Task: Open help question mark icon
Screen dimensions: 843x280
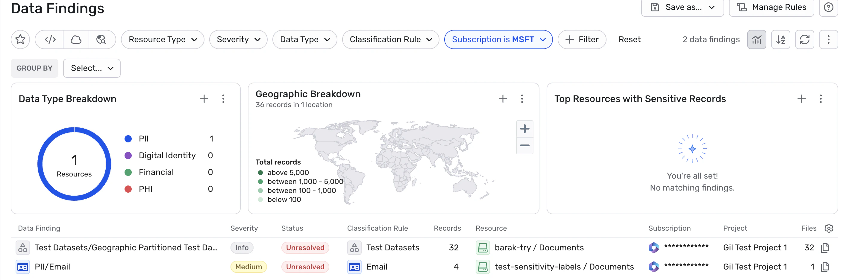Action: tap(828, 7)
